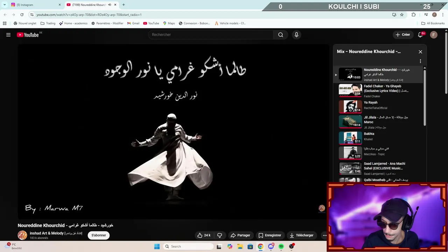Open the Vehicle models bookmark
The width and height of the screenshot is (448, 252).
(x=230, y=23)
